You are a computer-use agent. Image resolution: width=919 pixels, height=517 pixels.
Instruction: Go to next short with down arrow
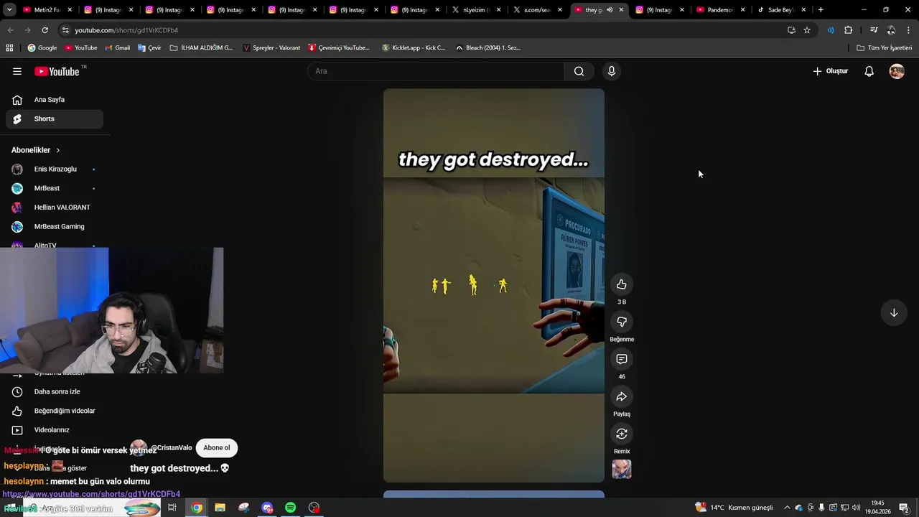pyautogui.click(x=894, y=312)
